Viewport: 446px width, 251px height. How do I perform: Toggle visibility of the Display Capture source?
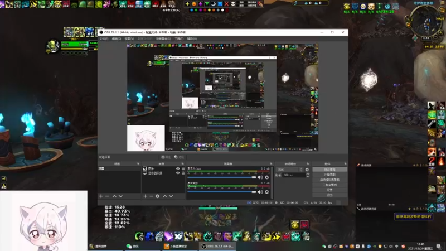click(x=178, y=173)
